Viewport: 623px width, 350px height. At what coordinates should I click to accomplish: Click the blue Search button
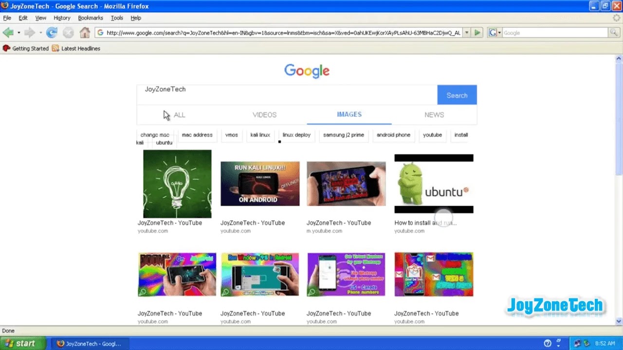coord(457,95)
